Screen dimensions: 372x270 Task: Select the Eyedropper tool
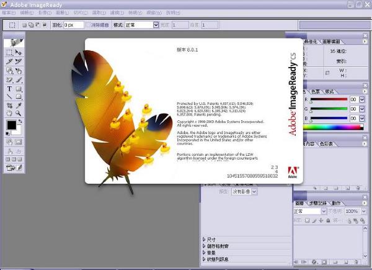pos(19,106)
